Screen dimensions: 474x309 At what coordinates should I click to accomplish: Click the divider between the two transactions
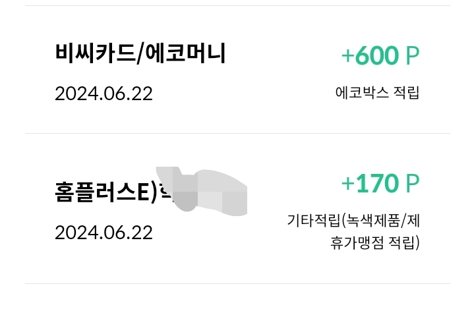coord(237,134)
